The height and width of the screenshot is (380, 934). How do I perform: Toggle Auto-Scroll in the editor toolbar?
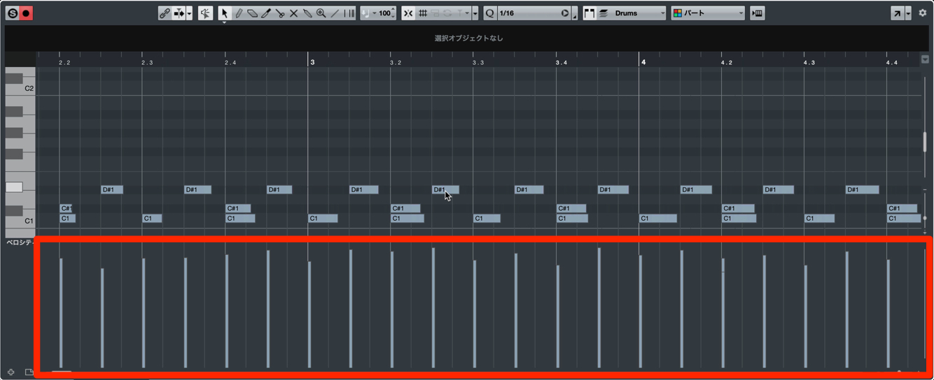coord(179,13)
